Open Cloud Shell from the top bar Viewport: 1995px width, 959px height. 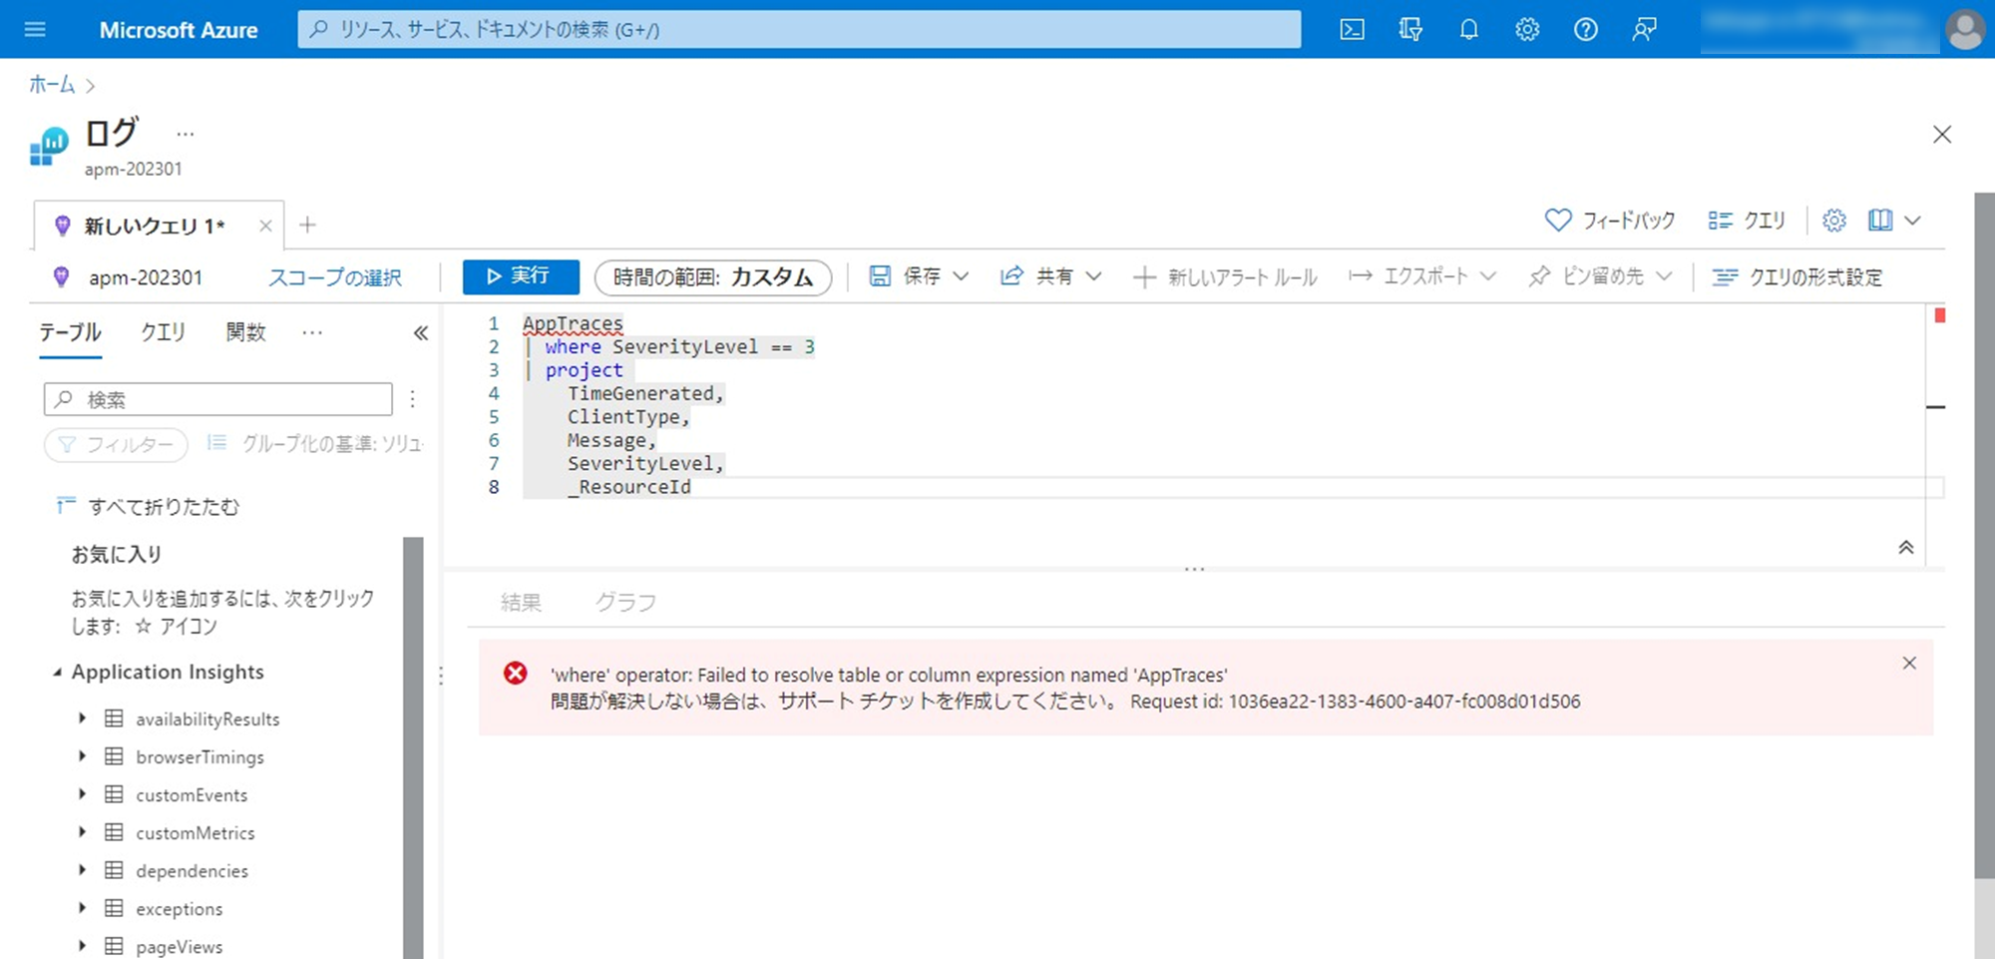pos(1352,30)
